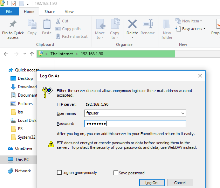Click the yellow warning triangle icon
Viewport: 220px width, 188px height.
51,144
